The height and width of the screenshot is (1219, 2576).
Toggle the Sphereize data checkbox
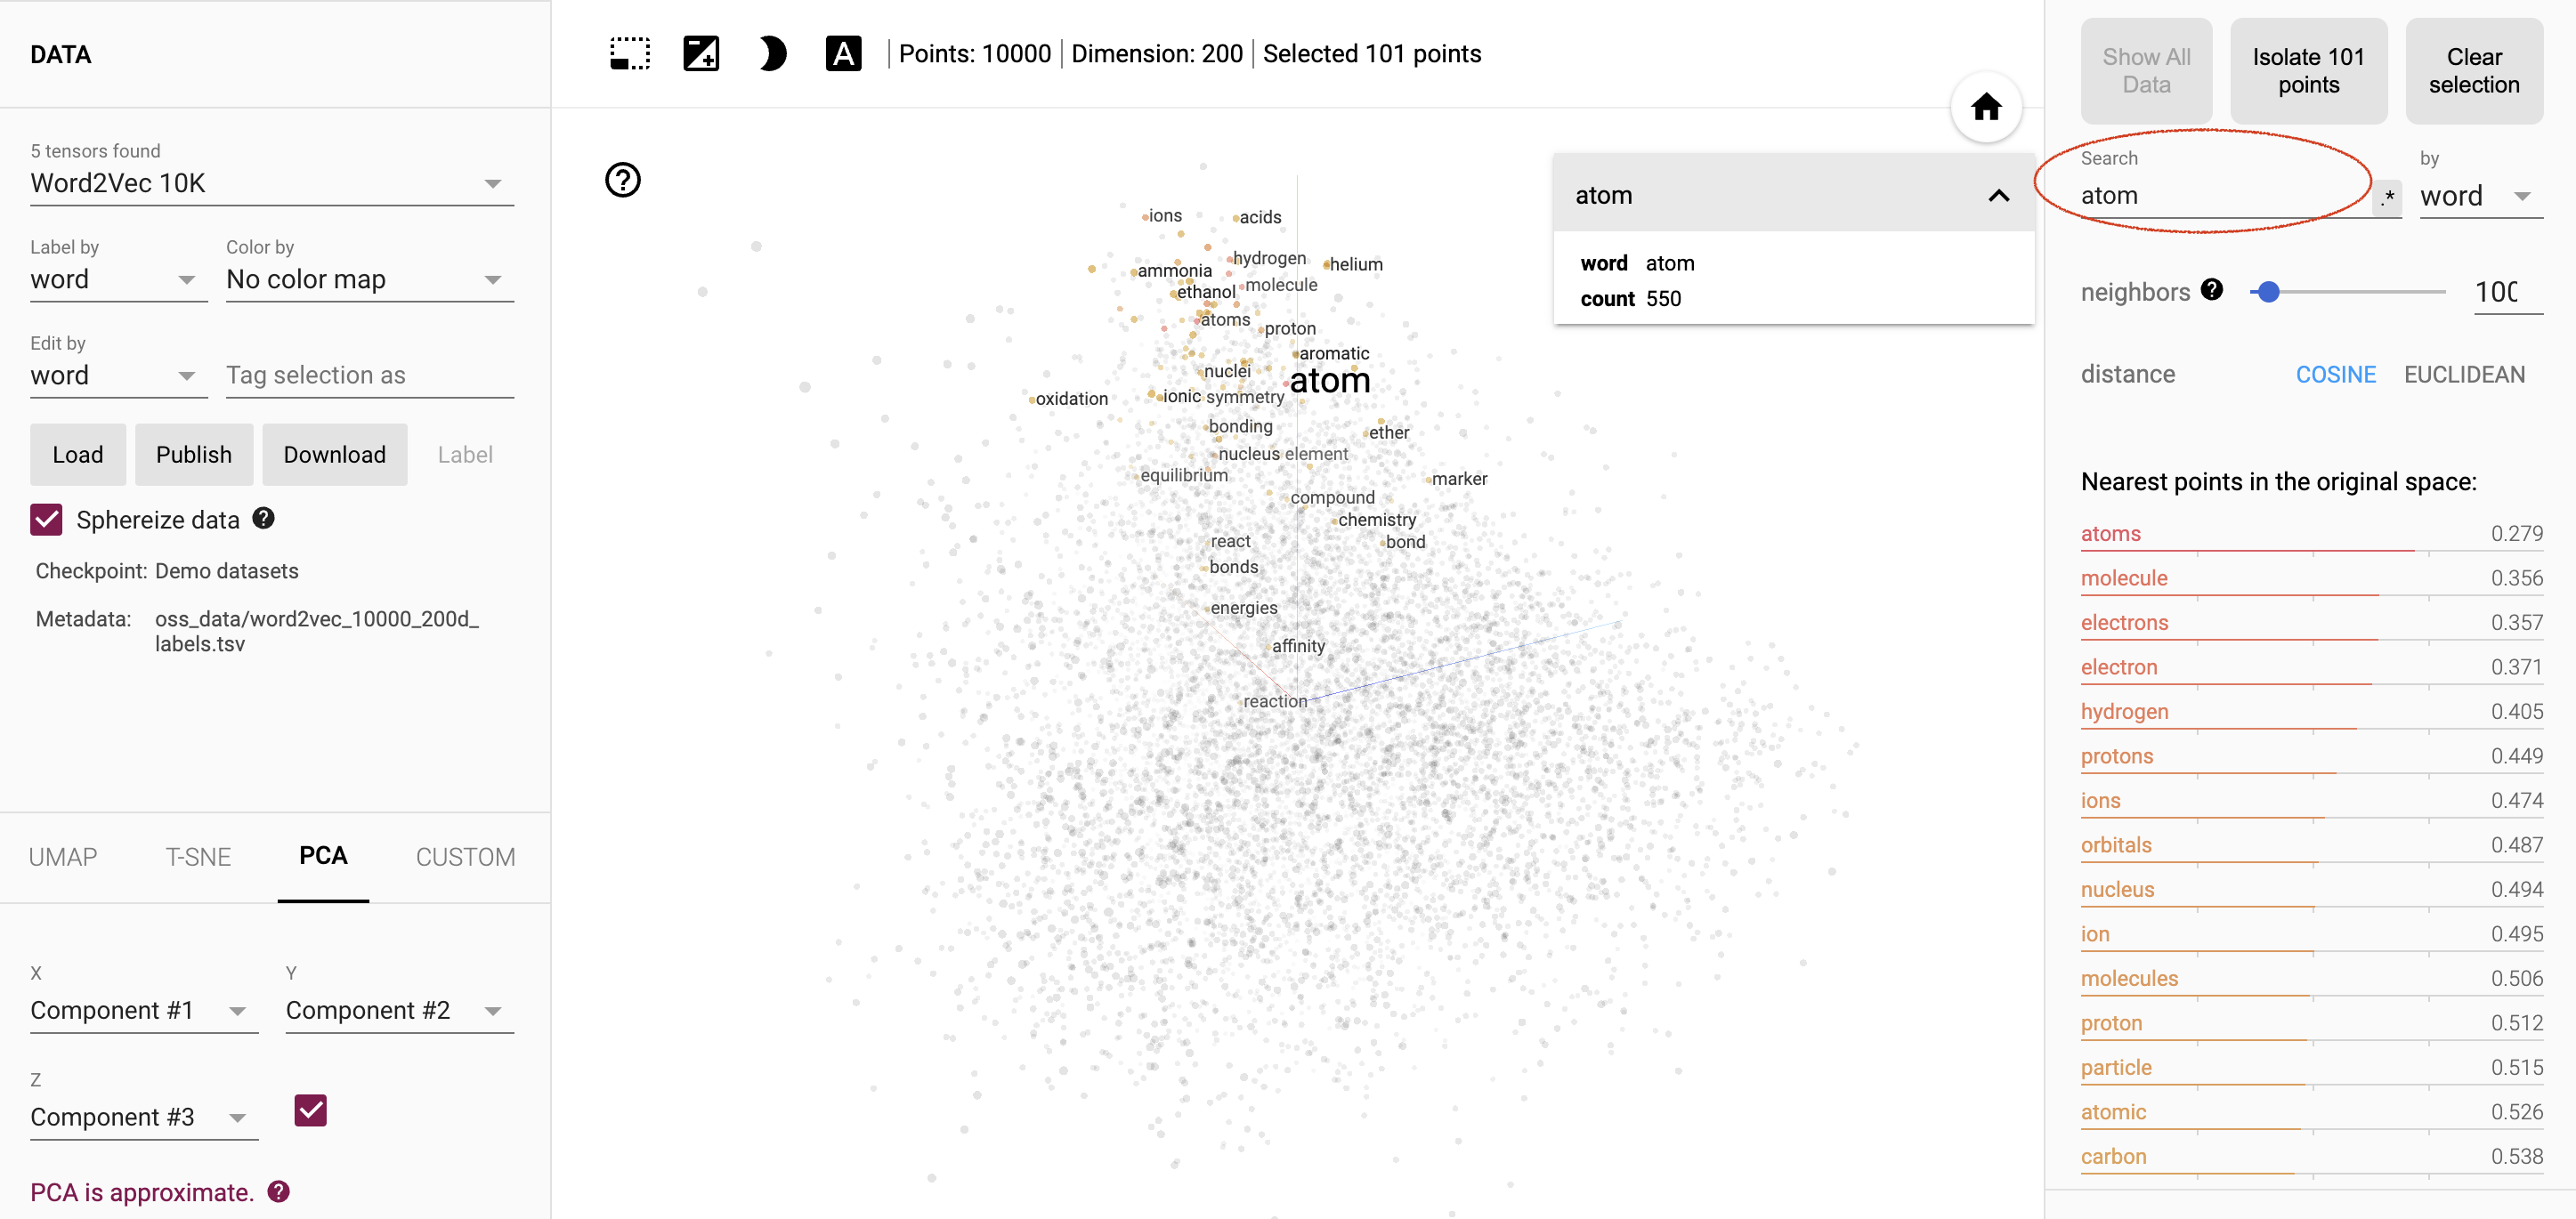coord(46,519)
